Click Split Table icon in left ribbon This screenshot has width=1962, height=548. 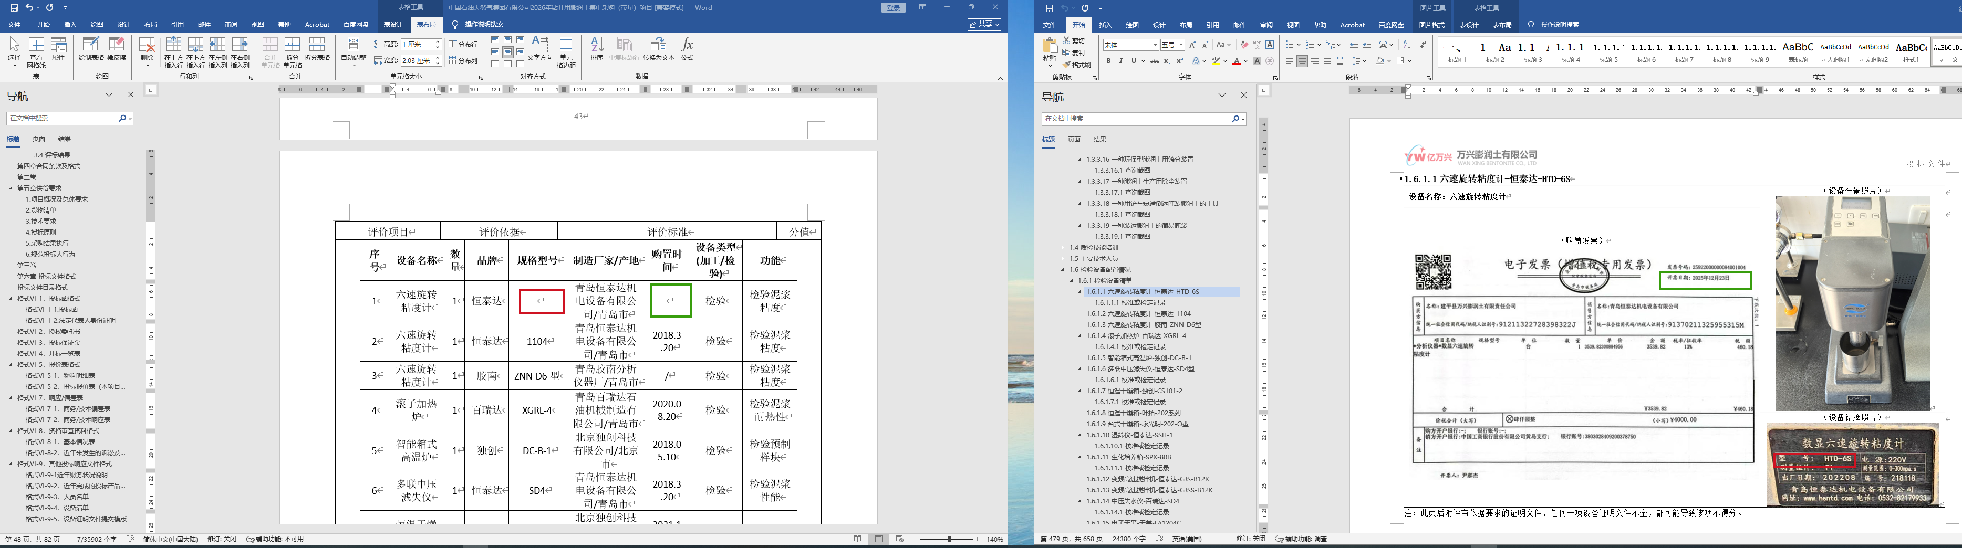(x=318, y=49)
